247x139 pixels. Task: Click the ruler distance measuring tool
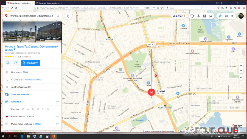point(219,16)
